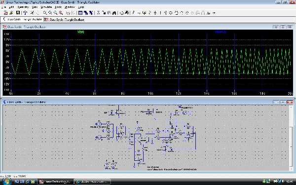Click the '0s' time axis label

click(11, 93)
